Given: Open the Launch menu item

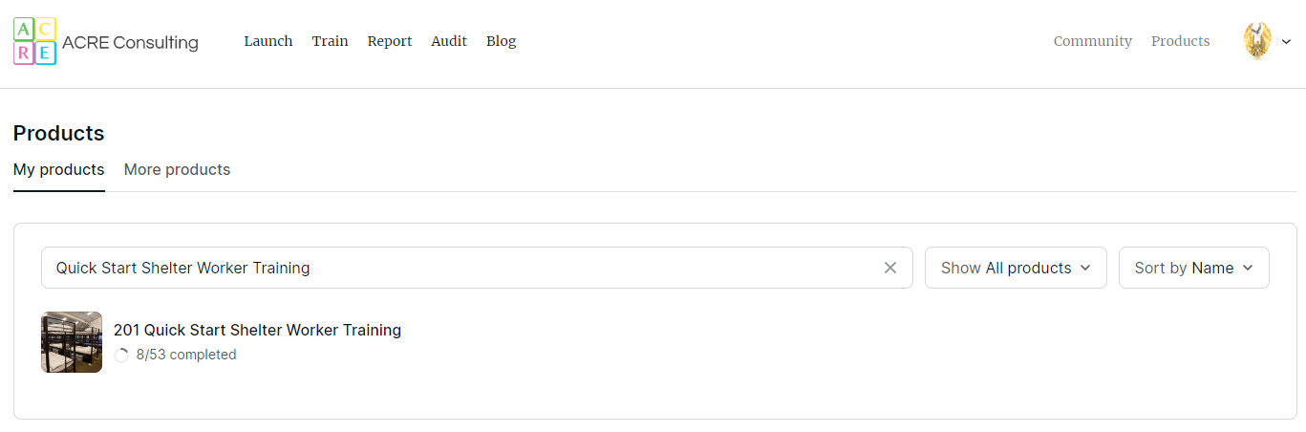Looking at the screenshot, I should click(268, 41).
